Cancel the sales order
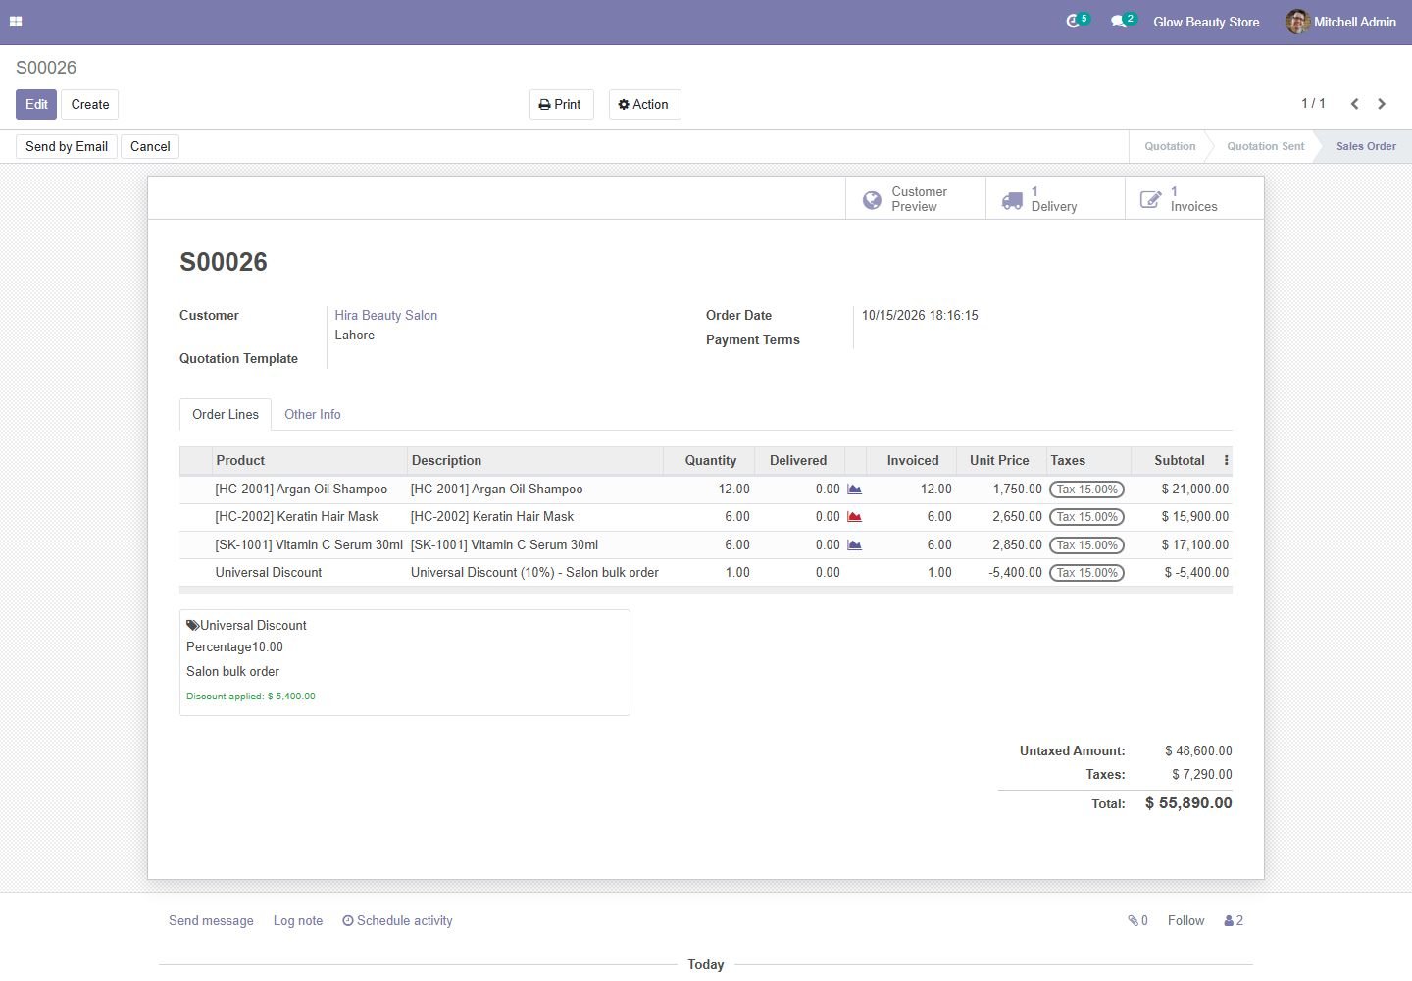1412x981 pixels. click(150, 147)
